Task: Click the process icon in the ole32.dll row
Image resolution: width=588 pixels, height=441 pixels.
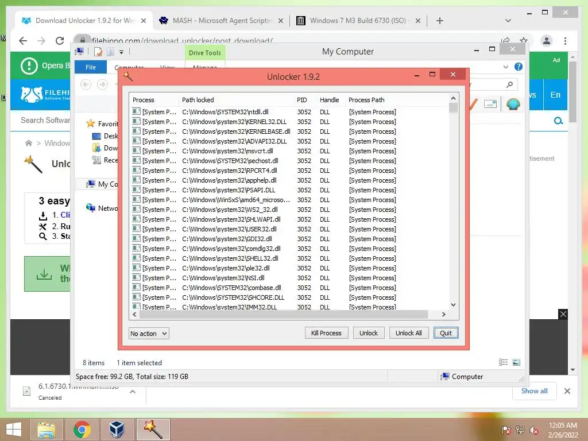Action: point(137,268)
